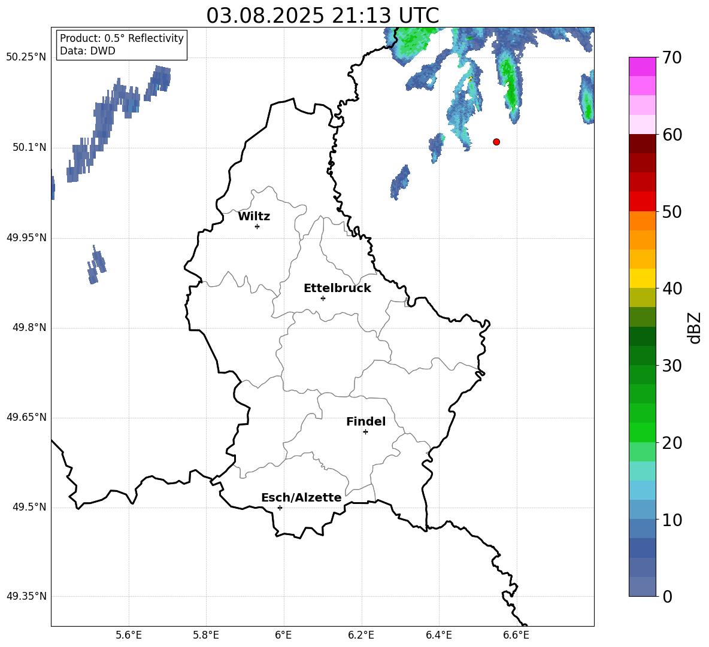Click the small blue radar echo near 49.9°N

pos(96,265)
